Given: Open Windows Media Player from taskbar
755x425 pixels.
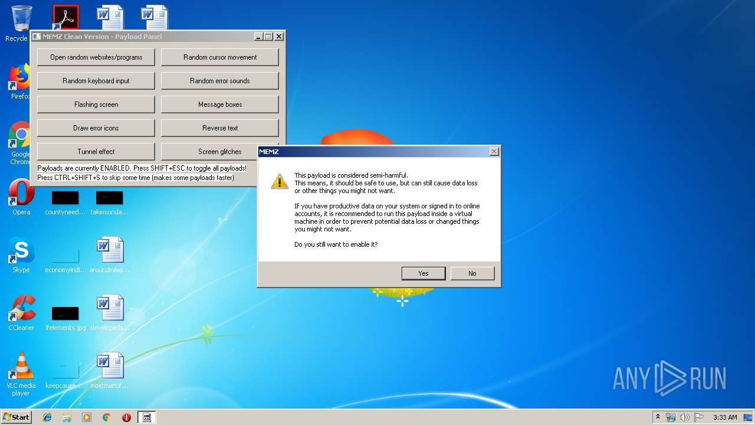Looking at the screenshot, I should click(87, 417).
